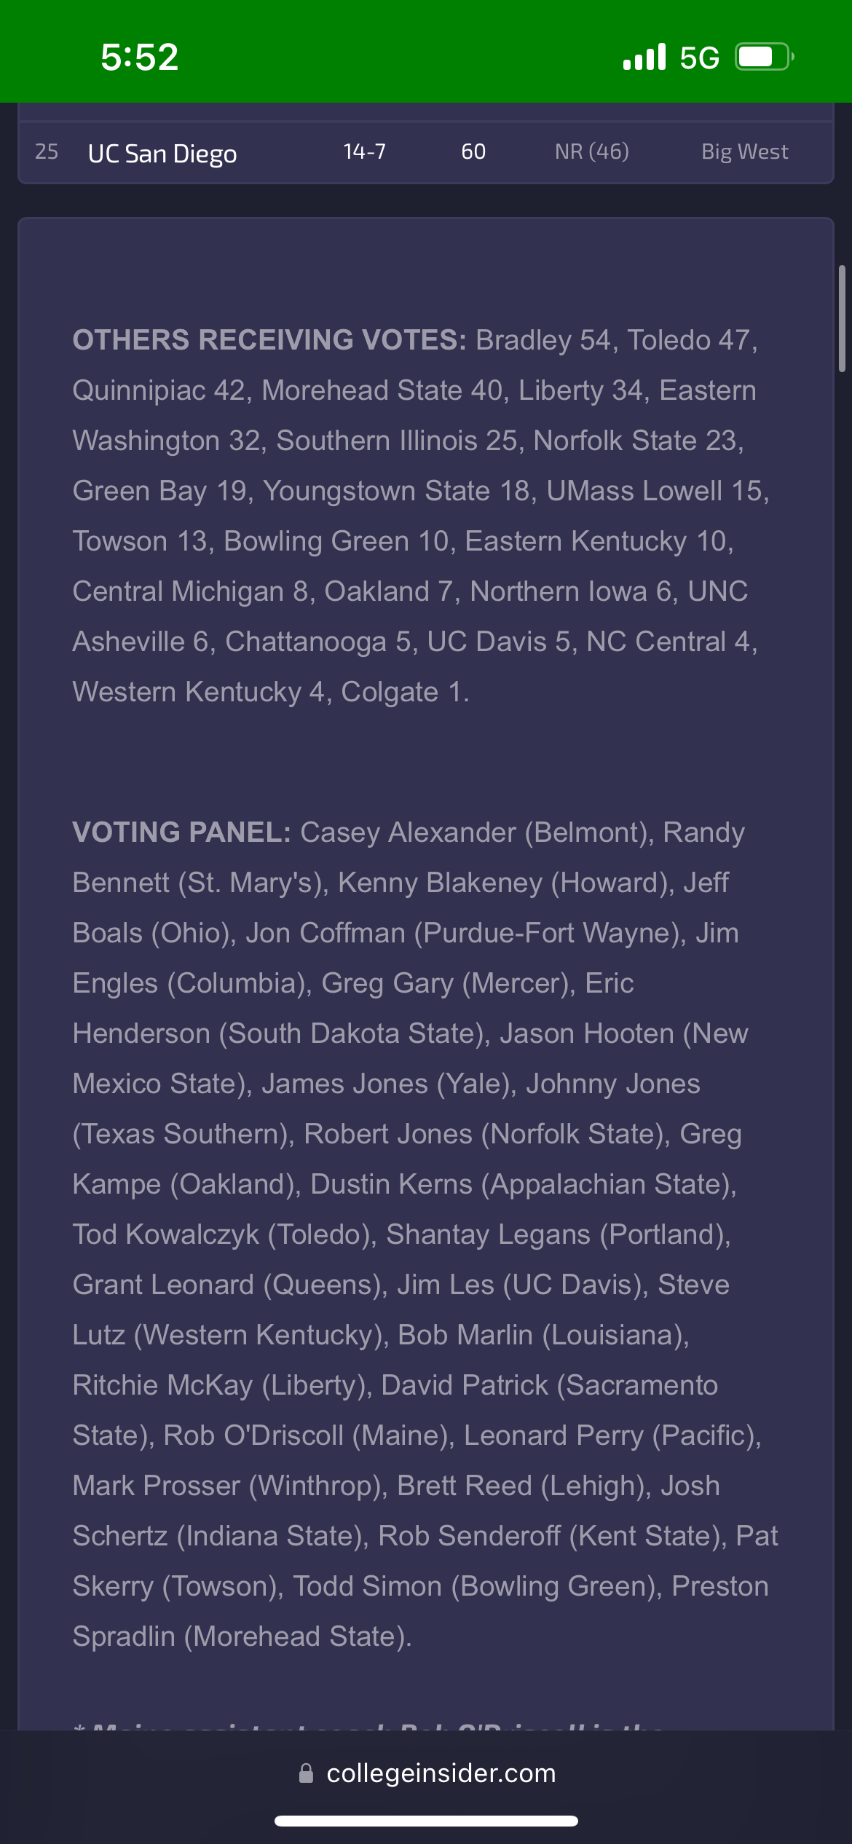The width and height of the screenshot is (852, 1844).
Task: Tap the home indicator bar
Action: [x=426, y=1821]
